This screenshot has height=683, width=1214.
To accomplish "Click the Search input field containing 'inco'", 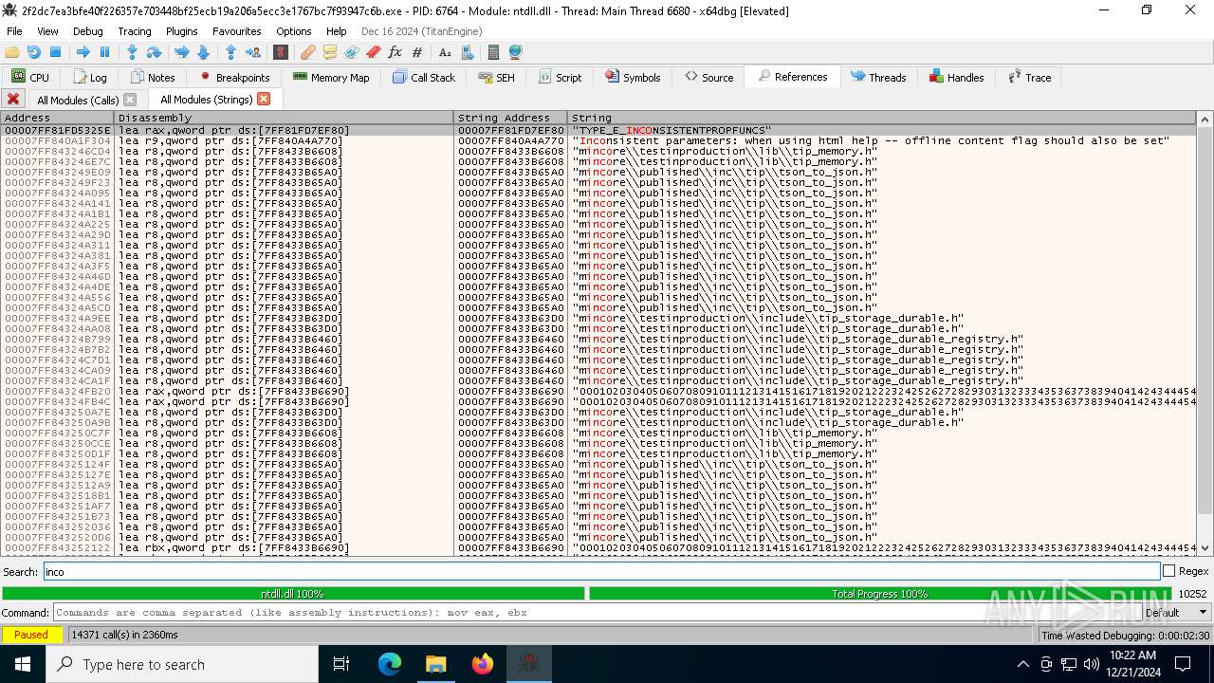I will tap(601, 571).
